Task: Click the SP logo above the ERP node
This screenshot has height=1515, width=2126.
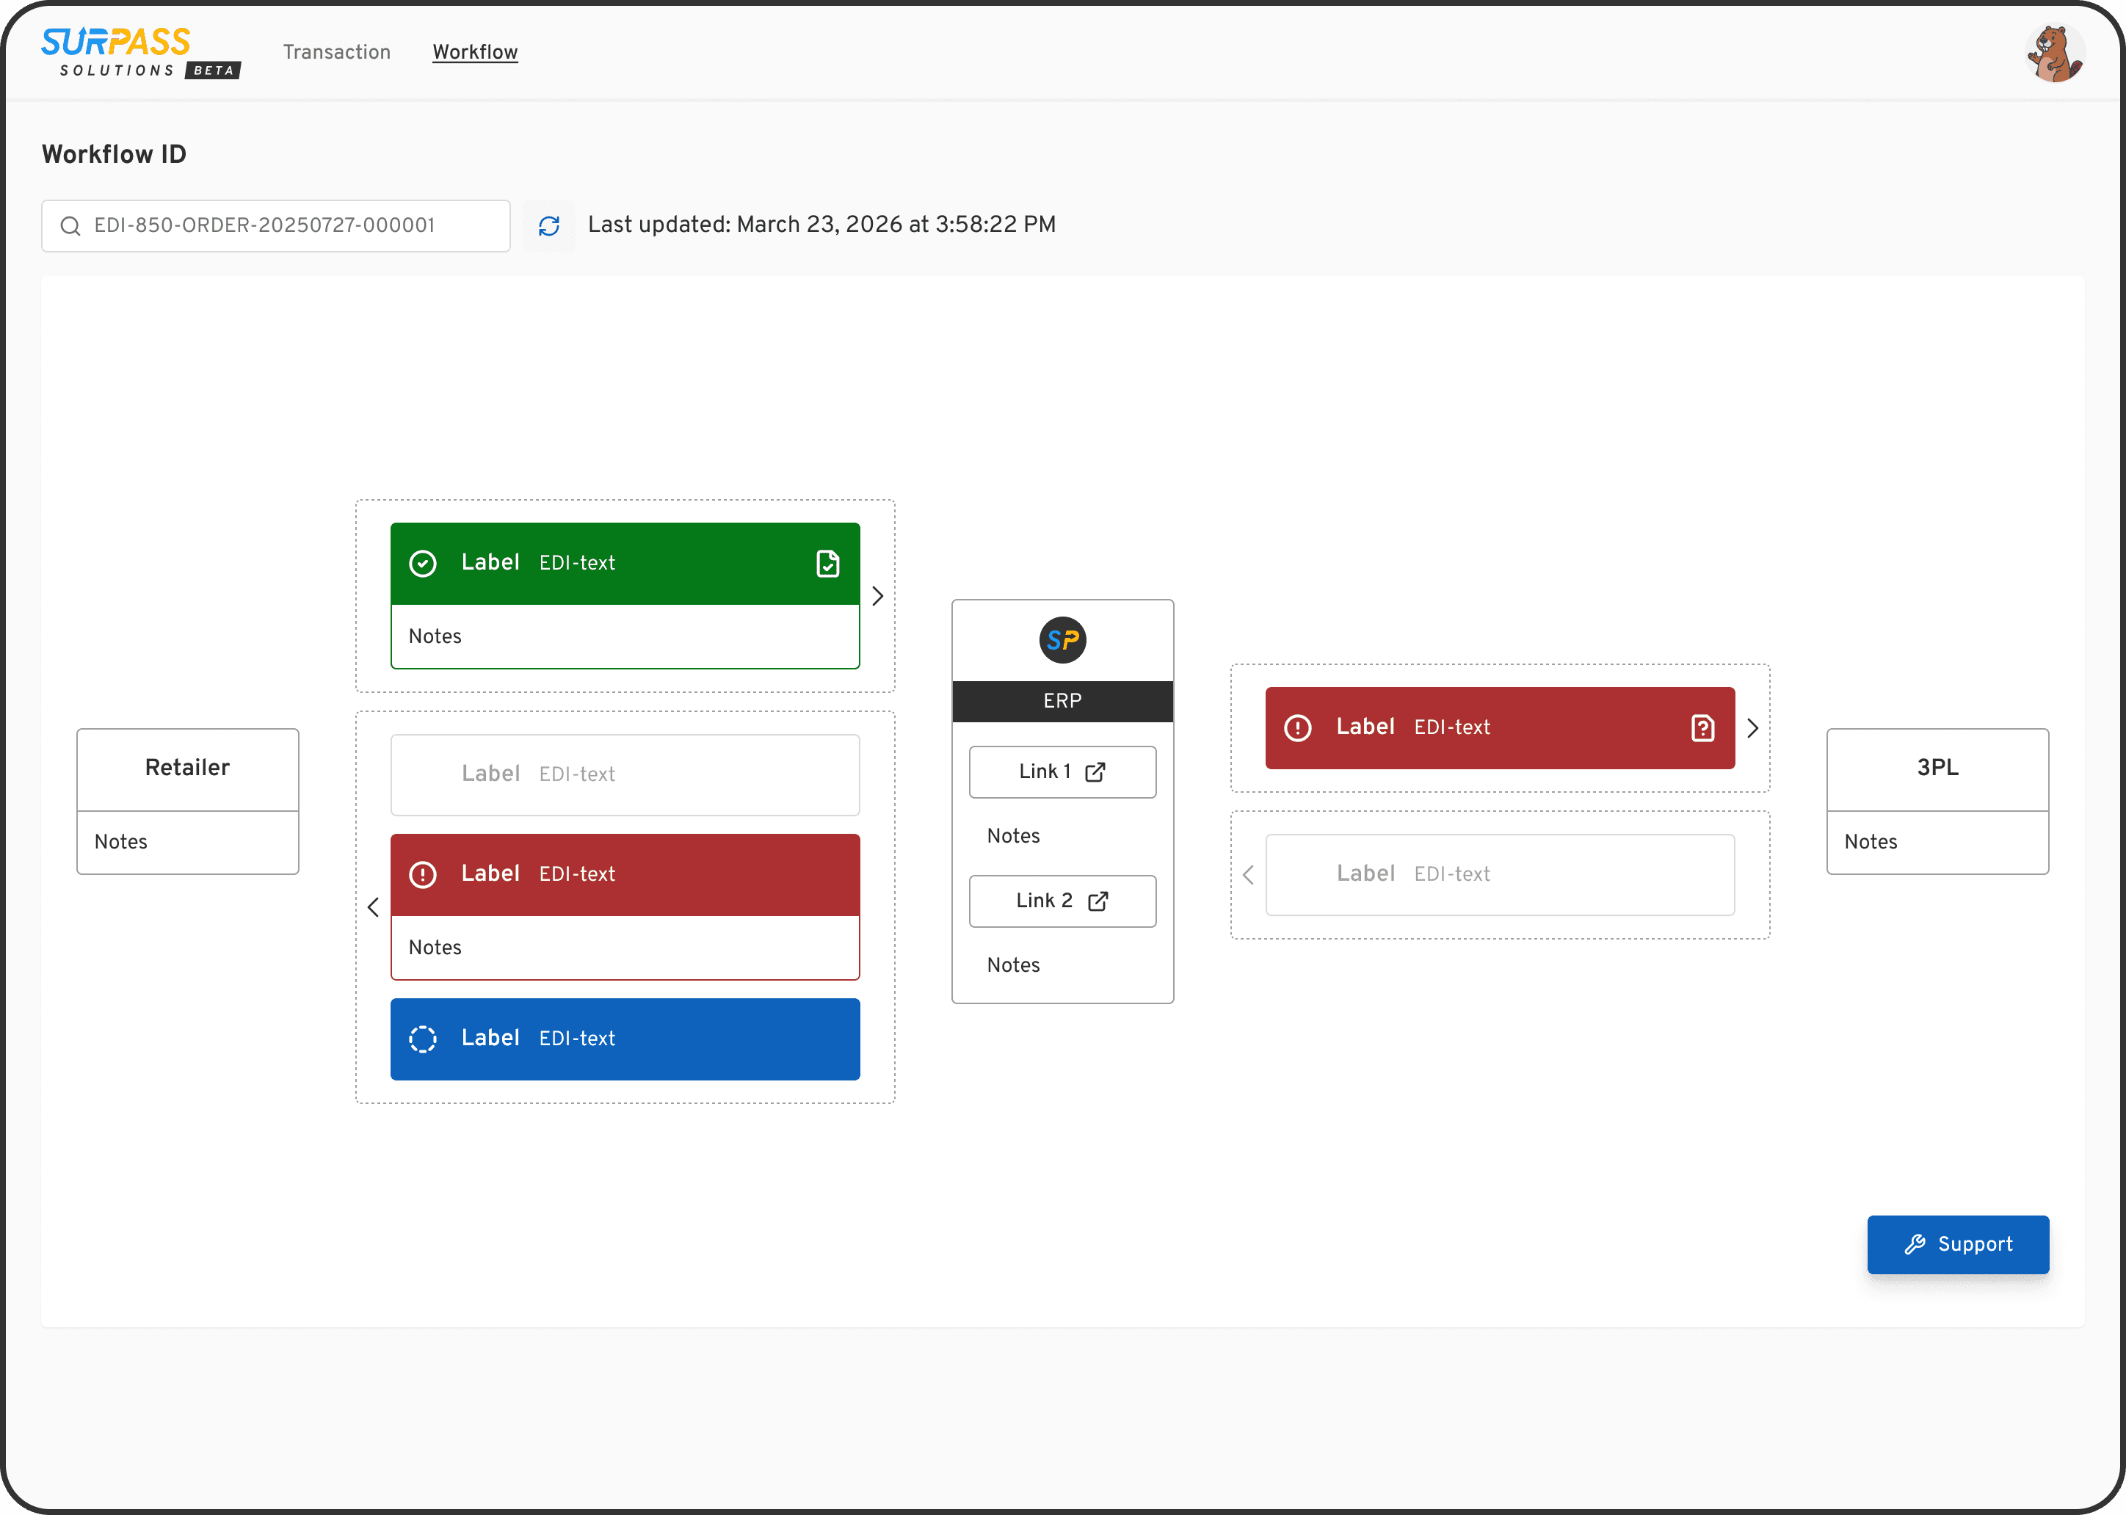Action: (1062, 640)
